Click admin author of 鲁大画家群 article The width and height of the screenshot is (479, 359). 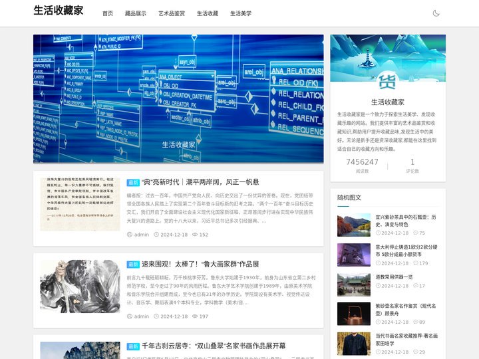click(142, 316)
